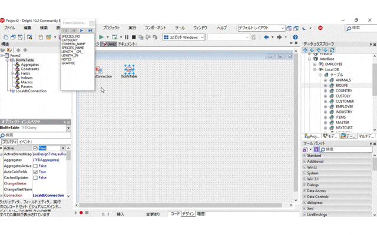Expand the Data Access palette category
377x235 pixels.
(x=305, y=191)
